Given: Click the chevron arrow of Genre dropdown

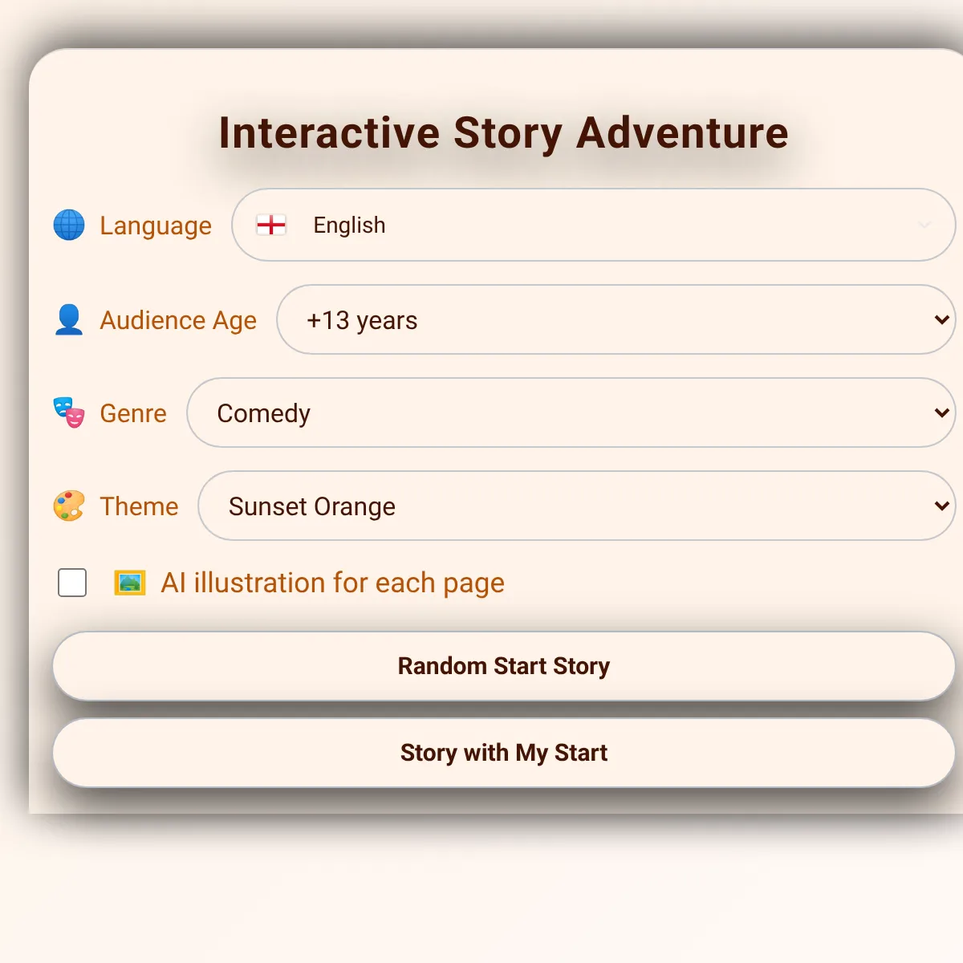Looking at the screenshot, I should 941,412.
